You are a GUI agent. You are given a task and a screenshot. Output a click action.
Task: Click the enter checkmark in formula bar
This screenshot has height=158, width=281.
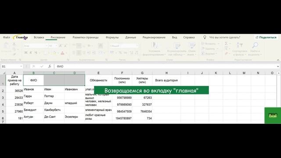[x=42, y=66]
